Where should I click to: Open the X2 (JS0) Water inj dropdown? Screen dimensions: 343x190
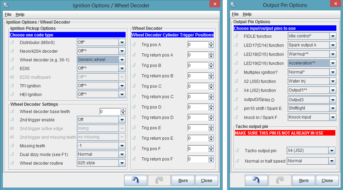[x=312, y=81]
